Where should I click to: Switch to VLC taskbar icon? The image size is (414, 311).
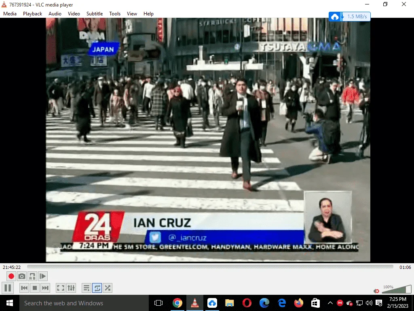tap(194, 303)
